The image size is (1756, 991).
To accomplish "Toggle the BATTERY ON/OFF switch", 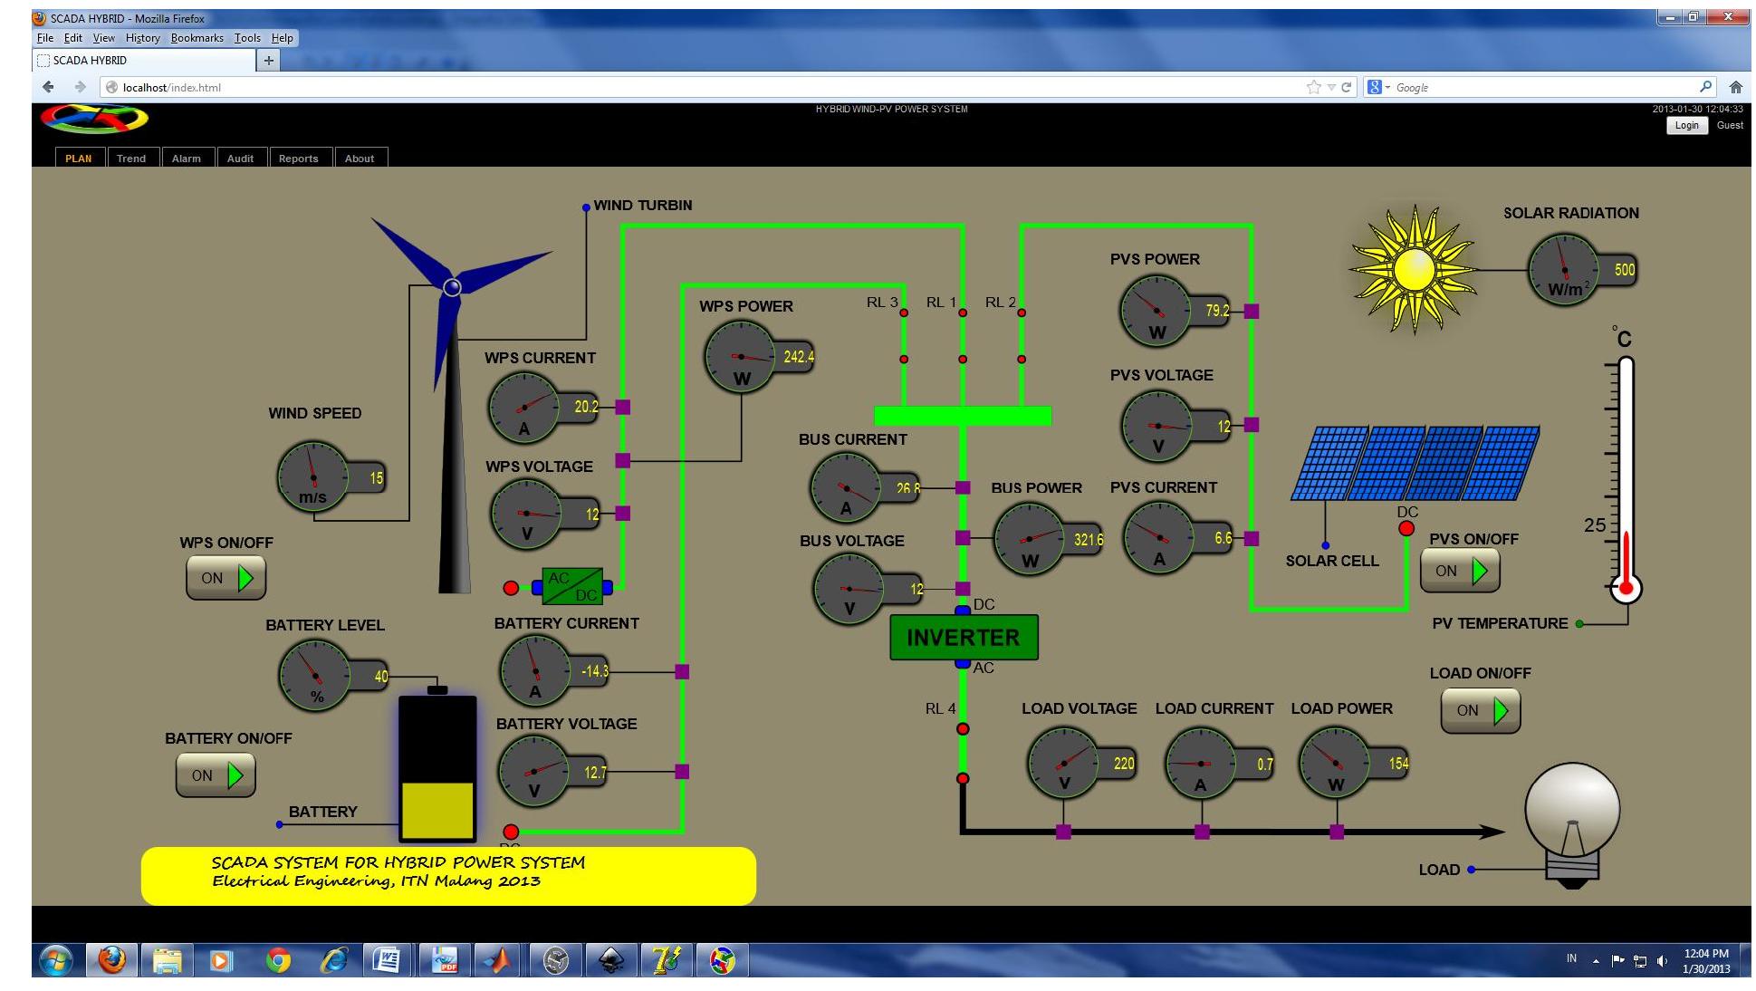I will tap(215, 775).
